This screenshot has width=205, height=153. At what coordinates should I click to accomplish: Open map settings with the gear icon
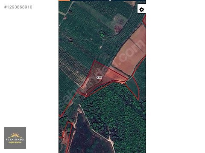(142, 10)
